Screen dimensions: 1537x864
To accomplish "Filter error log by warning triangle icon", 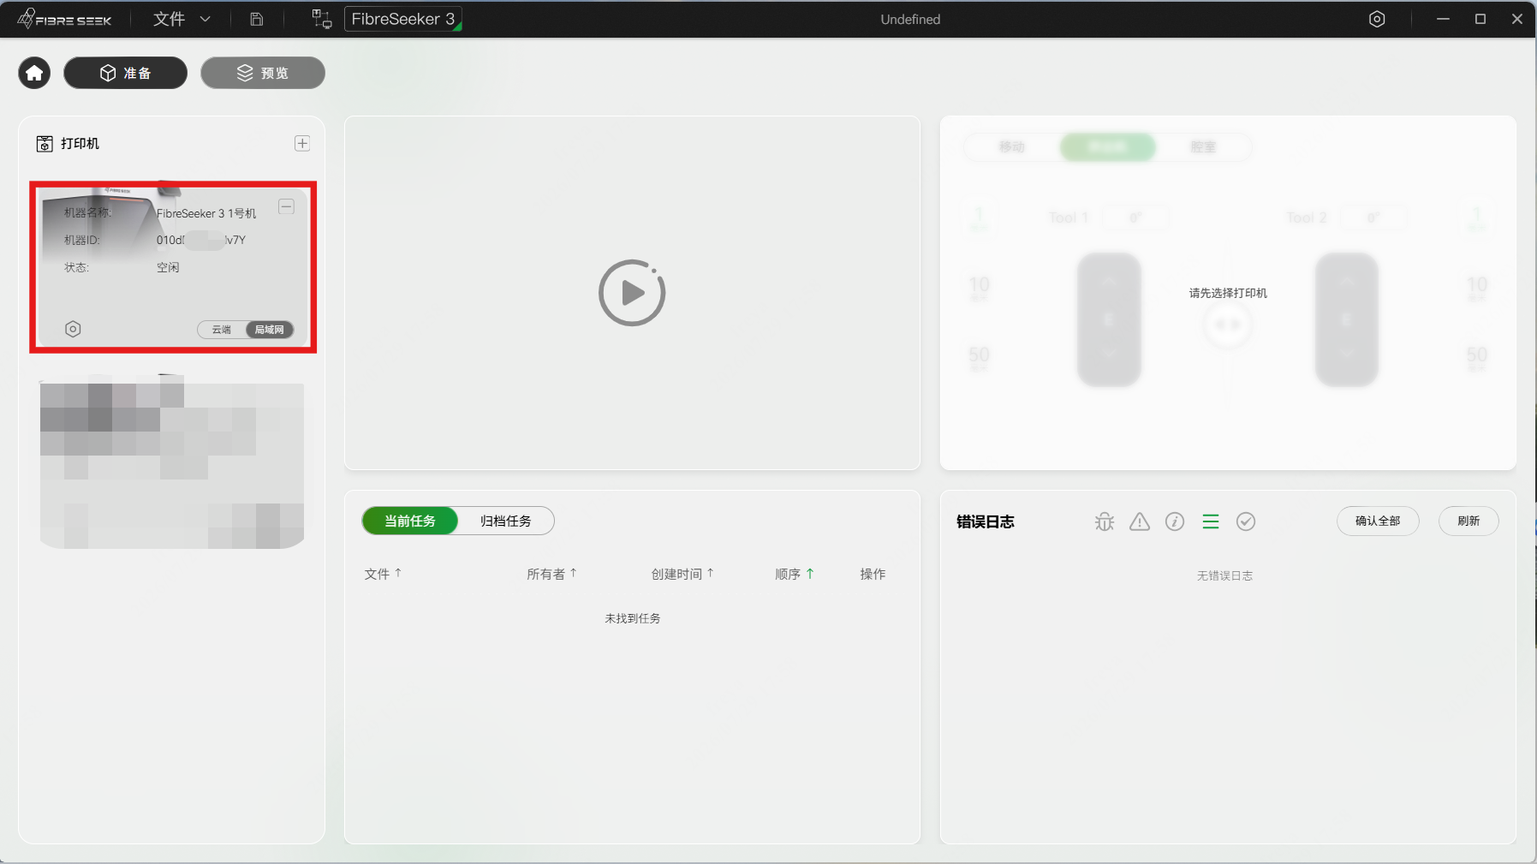I will coord(1140,521).
